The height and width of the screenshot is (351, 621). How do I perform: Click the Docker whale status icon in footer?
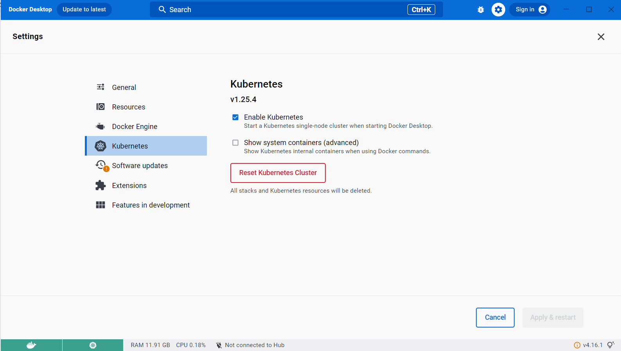coord(31,345)
